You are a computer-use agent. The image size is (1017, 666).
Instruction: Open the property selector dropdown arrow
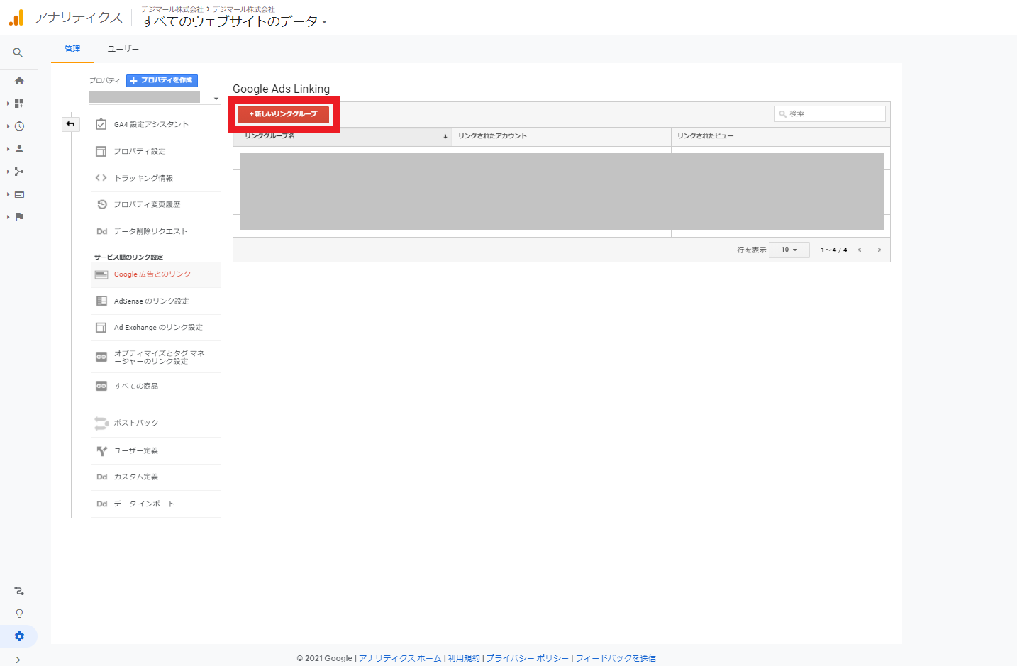(x=216, y=99)
